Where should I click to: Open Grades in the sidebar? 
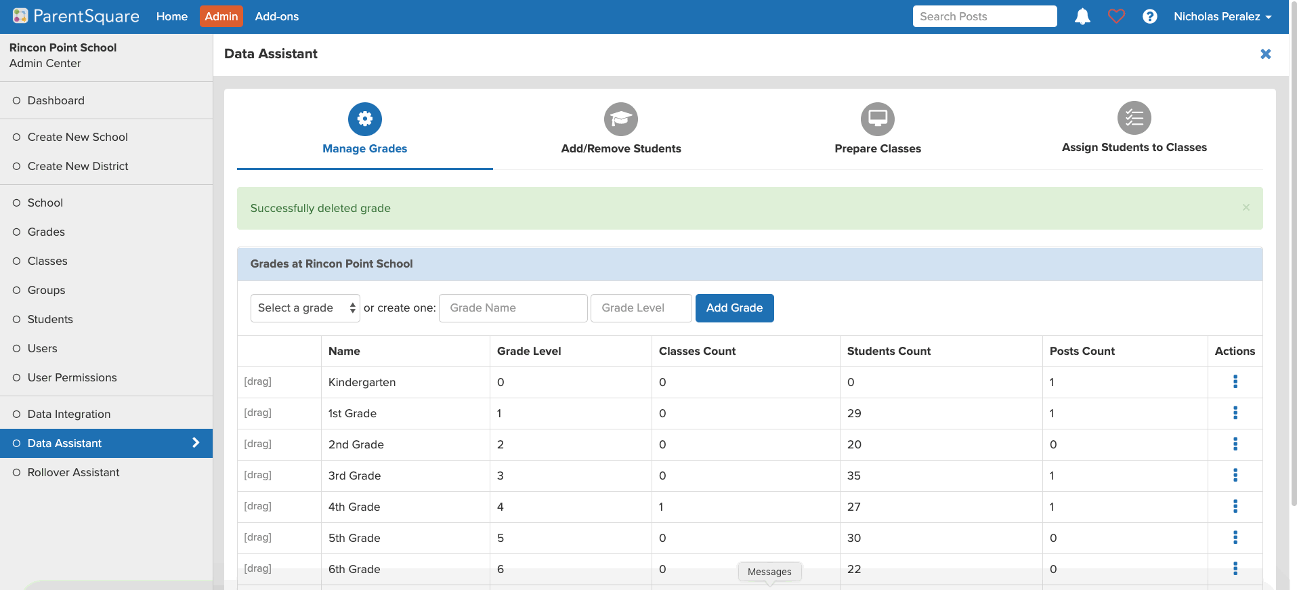[x=106, y=232]
